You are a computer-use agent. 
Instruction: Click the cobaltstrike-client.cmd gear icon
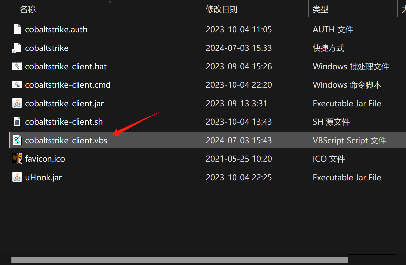(x=17, y=85)
